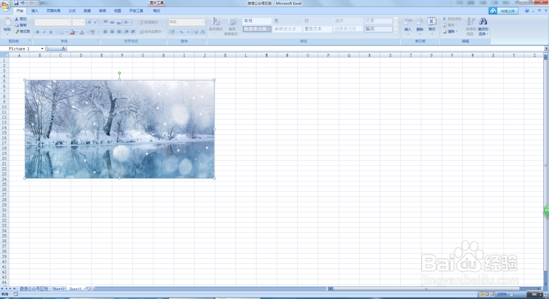
Task: Open the font name combo box
Action: [53, 22]
